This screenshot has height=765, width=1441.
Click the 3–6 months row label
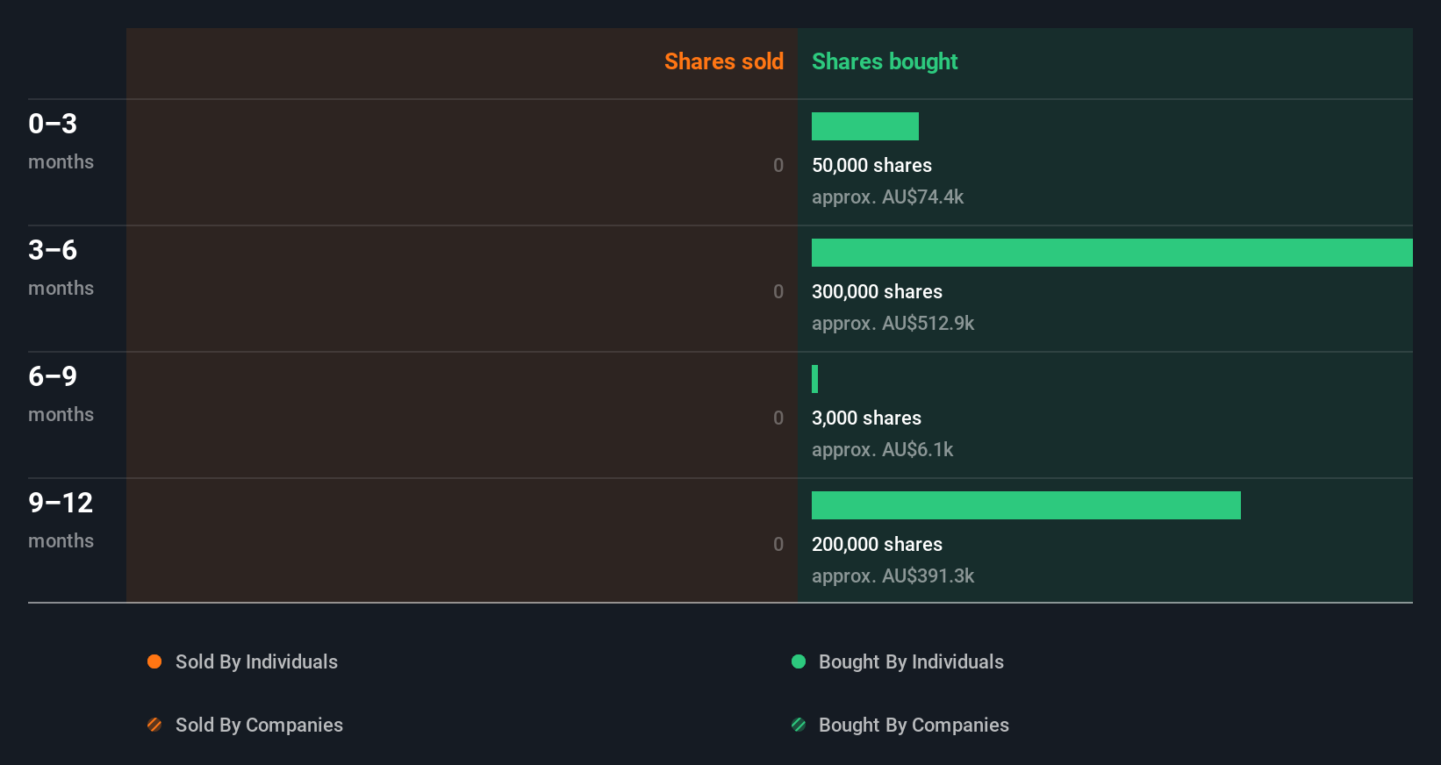61,268
